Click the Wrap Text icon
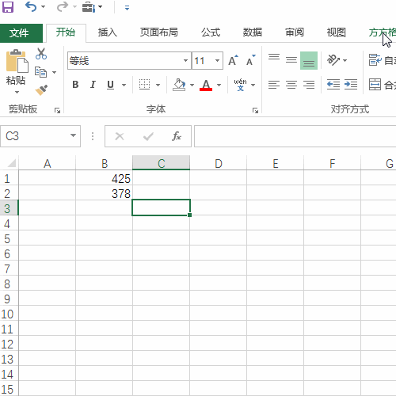Viewport: 396px width, 396px height. tap(375, 60)
